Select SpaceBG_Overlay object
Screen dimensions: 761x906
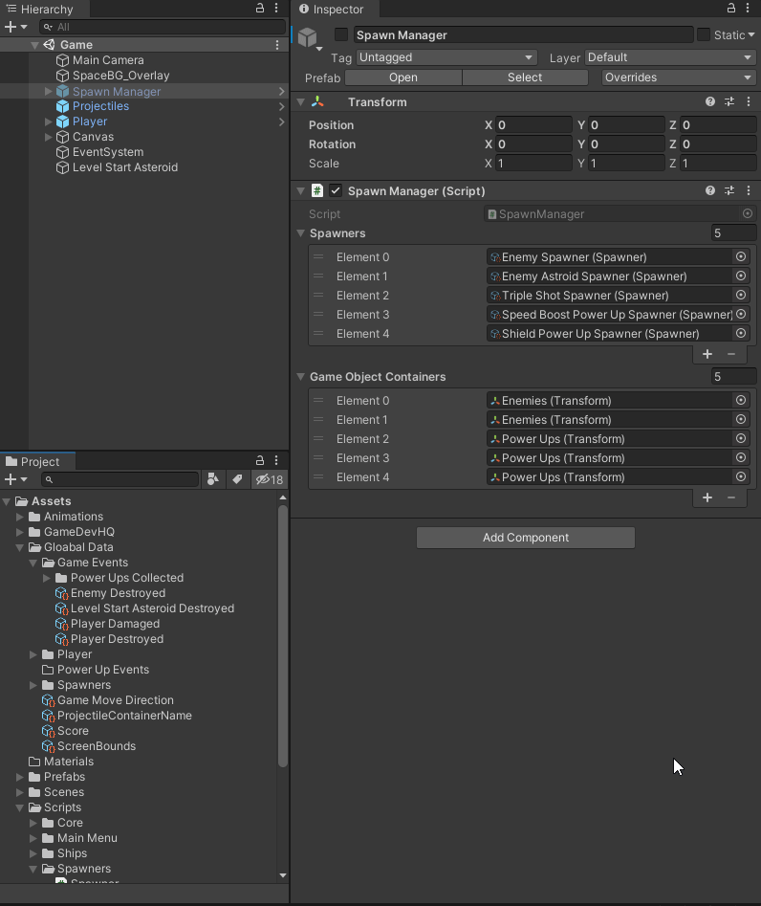tap(120, 76)
